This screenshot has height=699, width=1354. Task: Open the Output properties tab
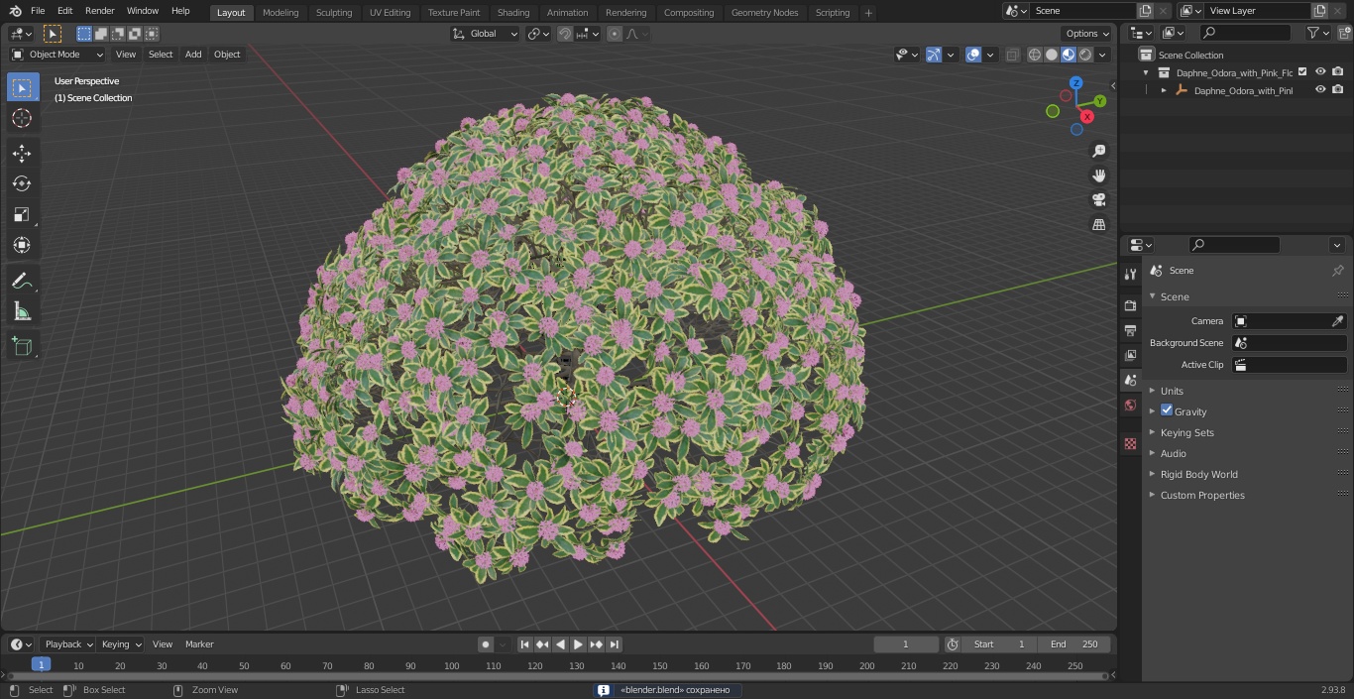1130,330
